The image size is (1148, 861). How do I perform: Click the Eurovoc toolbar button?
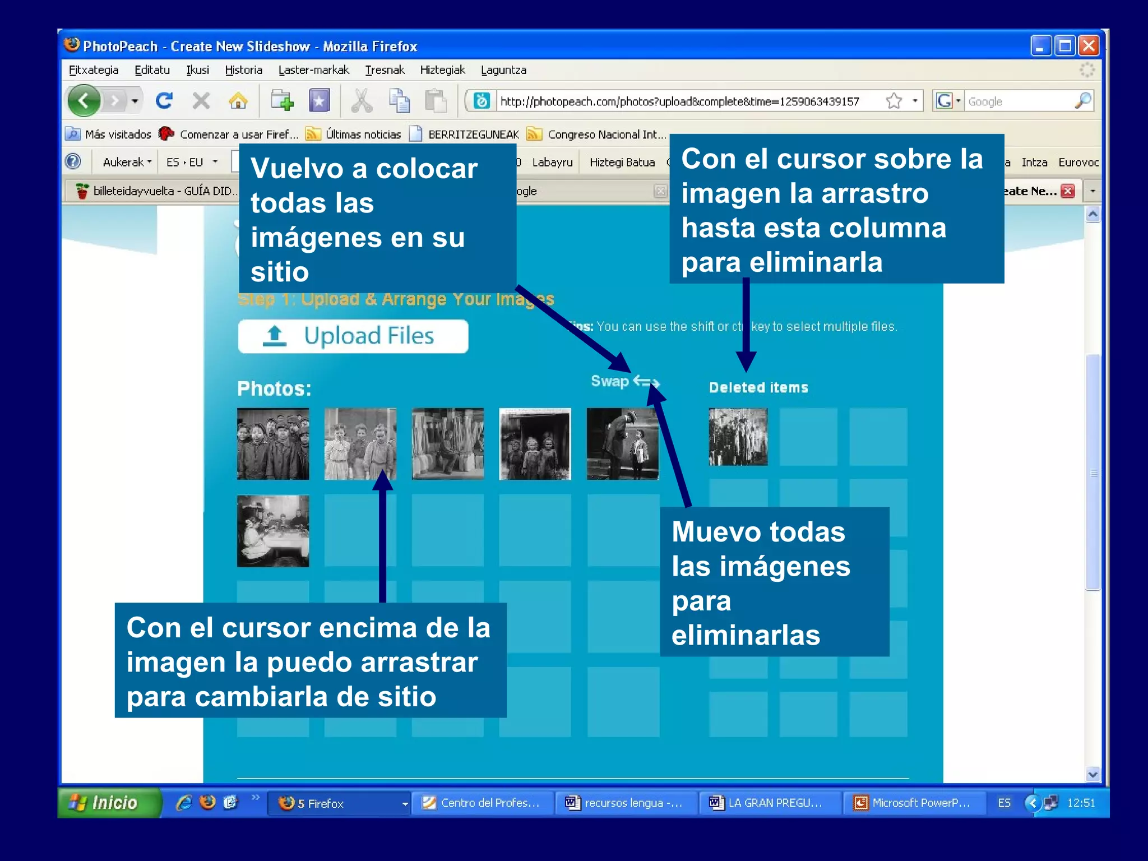point(1078,162)
